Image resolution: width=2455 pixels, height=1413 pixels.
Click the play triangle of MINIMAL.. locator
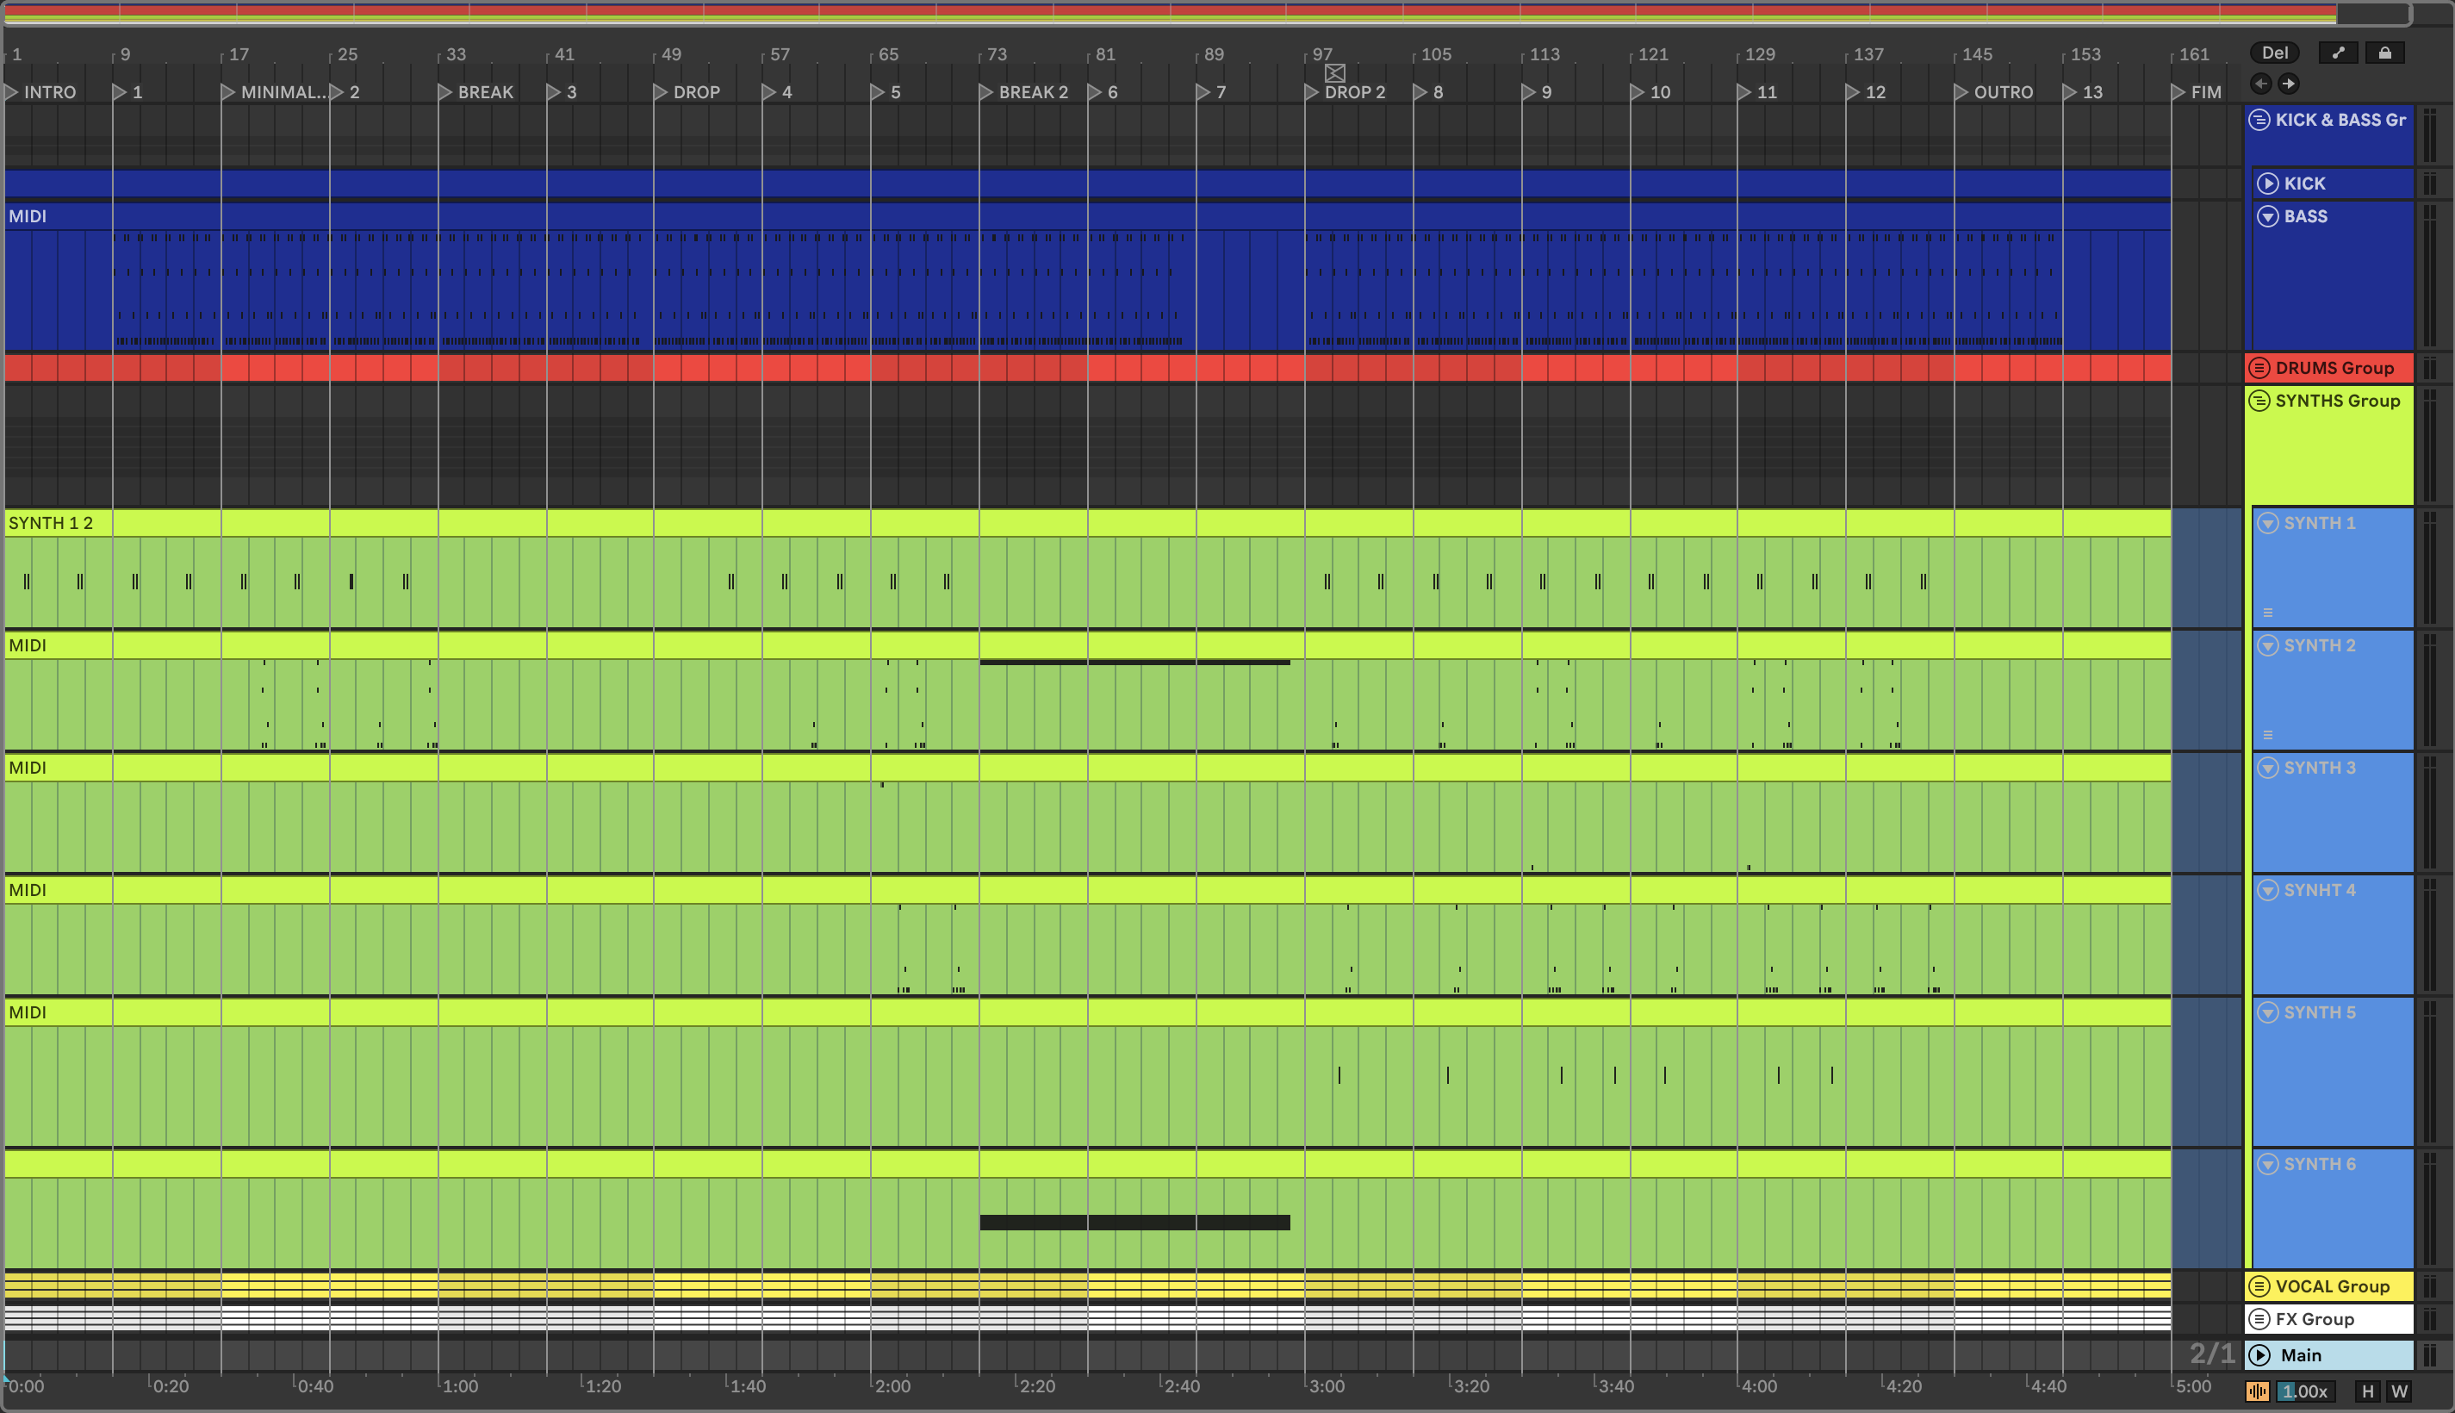click(x=228, y=92)
